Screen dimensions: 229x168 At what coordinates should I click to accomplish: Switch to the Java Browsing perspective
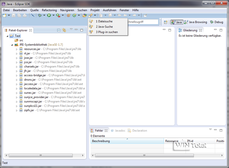click(196, 22)
